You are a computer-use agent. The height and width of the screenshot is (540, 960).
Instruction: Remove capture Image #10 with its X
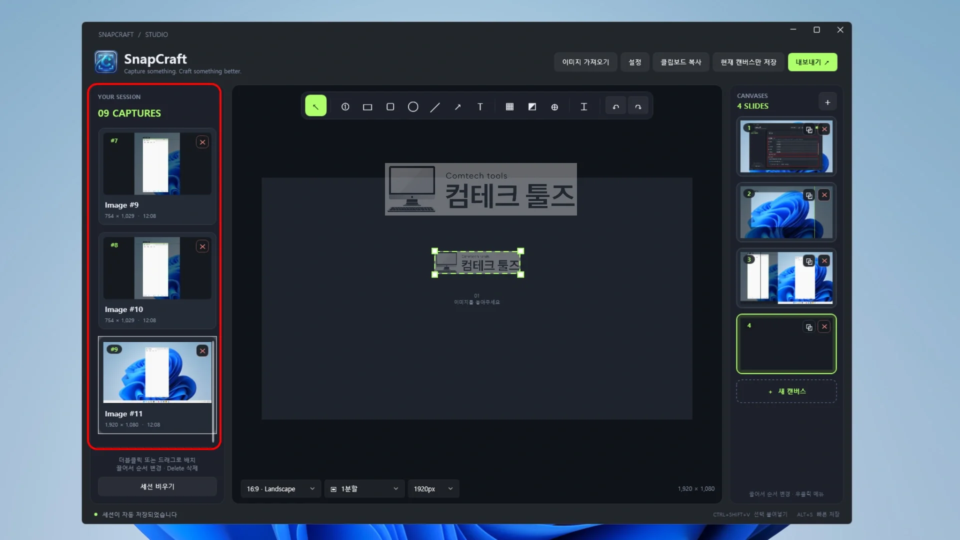pyautogui.click(x=202, y=246)
